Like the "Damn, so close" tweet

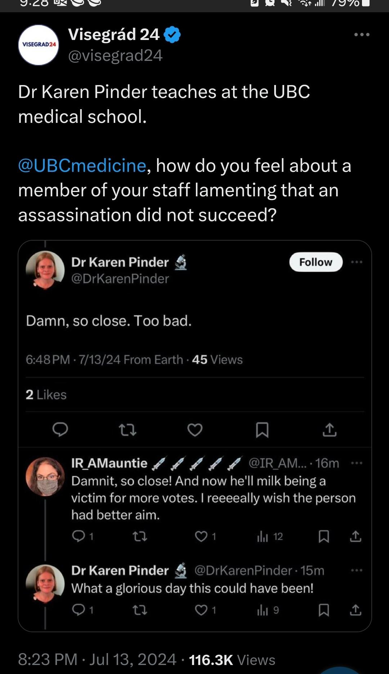coord(195,430)
